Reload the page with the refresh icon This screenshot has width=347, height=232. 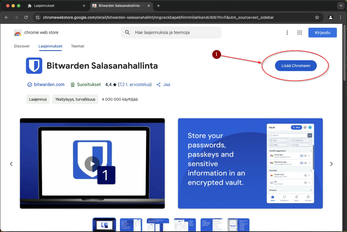point(26,18)
